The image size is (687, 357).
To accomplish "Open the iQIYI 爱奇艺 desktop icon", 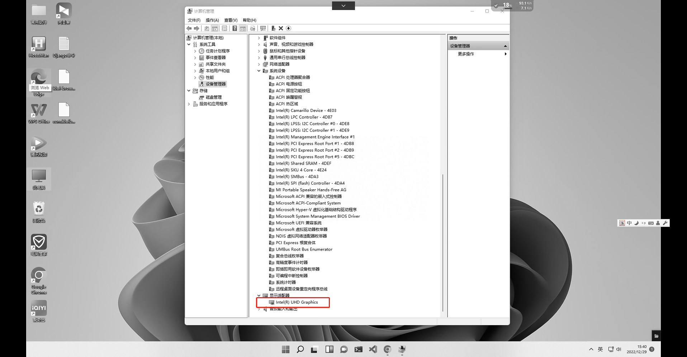I will click(39, 311).
